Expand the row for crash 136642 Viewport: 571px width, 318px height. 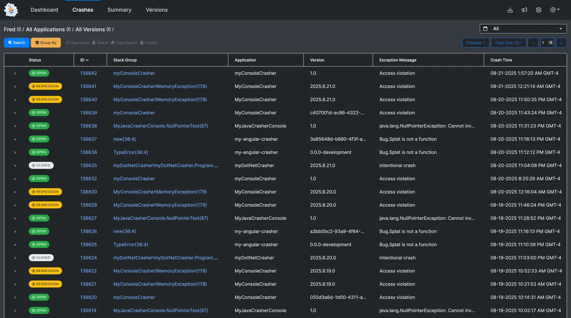[15, 74]
